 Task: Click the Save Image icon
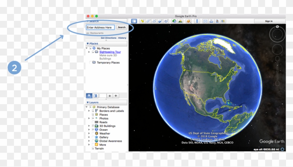217,21
